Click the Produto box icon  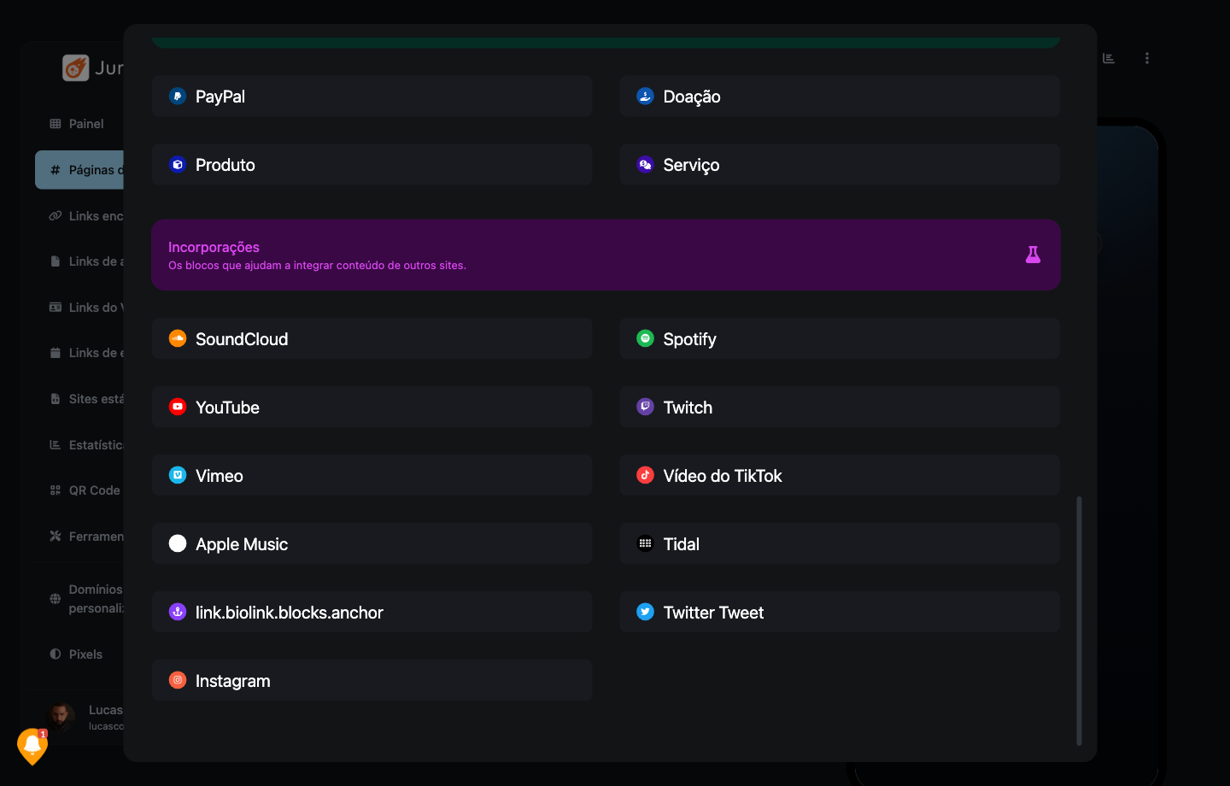[x=178, y=165]
